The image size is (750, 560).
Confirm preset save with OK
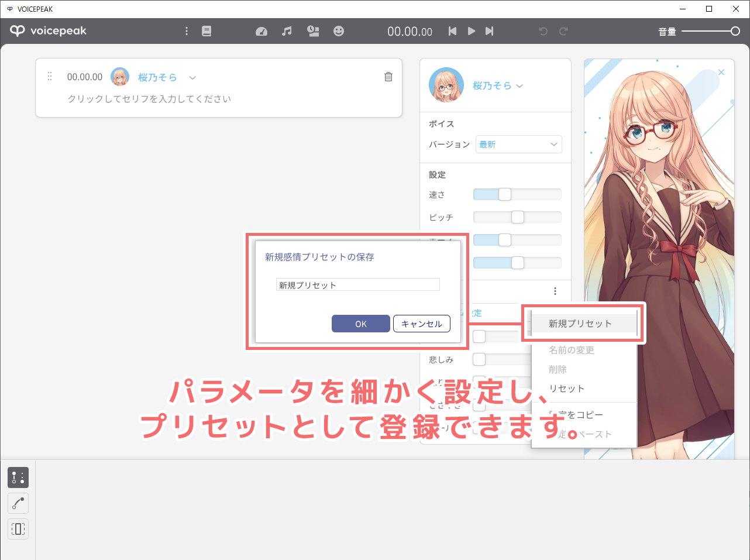tap(361, 324)
